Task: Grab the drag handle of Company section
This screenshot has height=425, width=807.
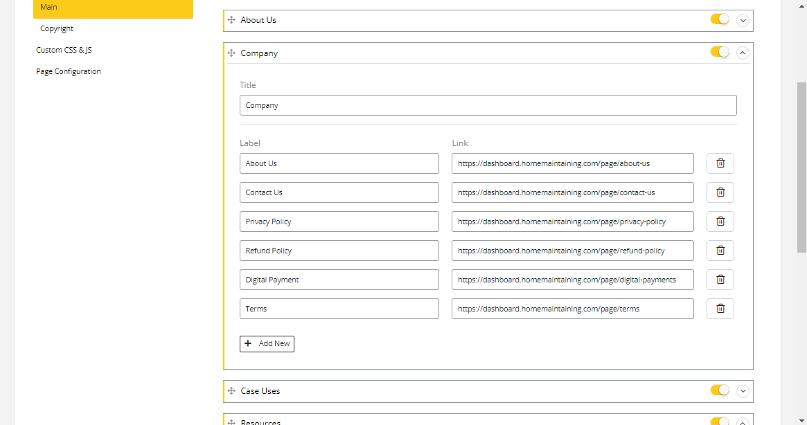Action: 231,53
